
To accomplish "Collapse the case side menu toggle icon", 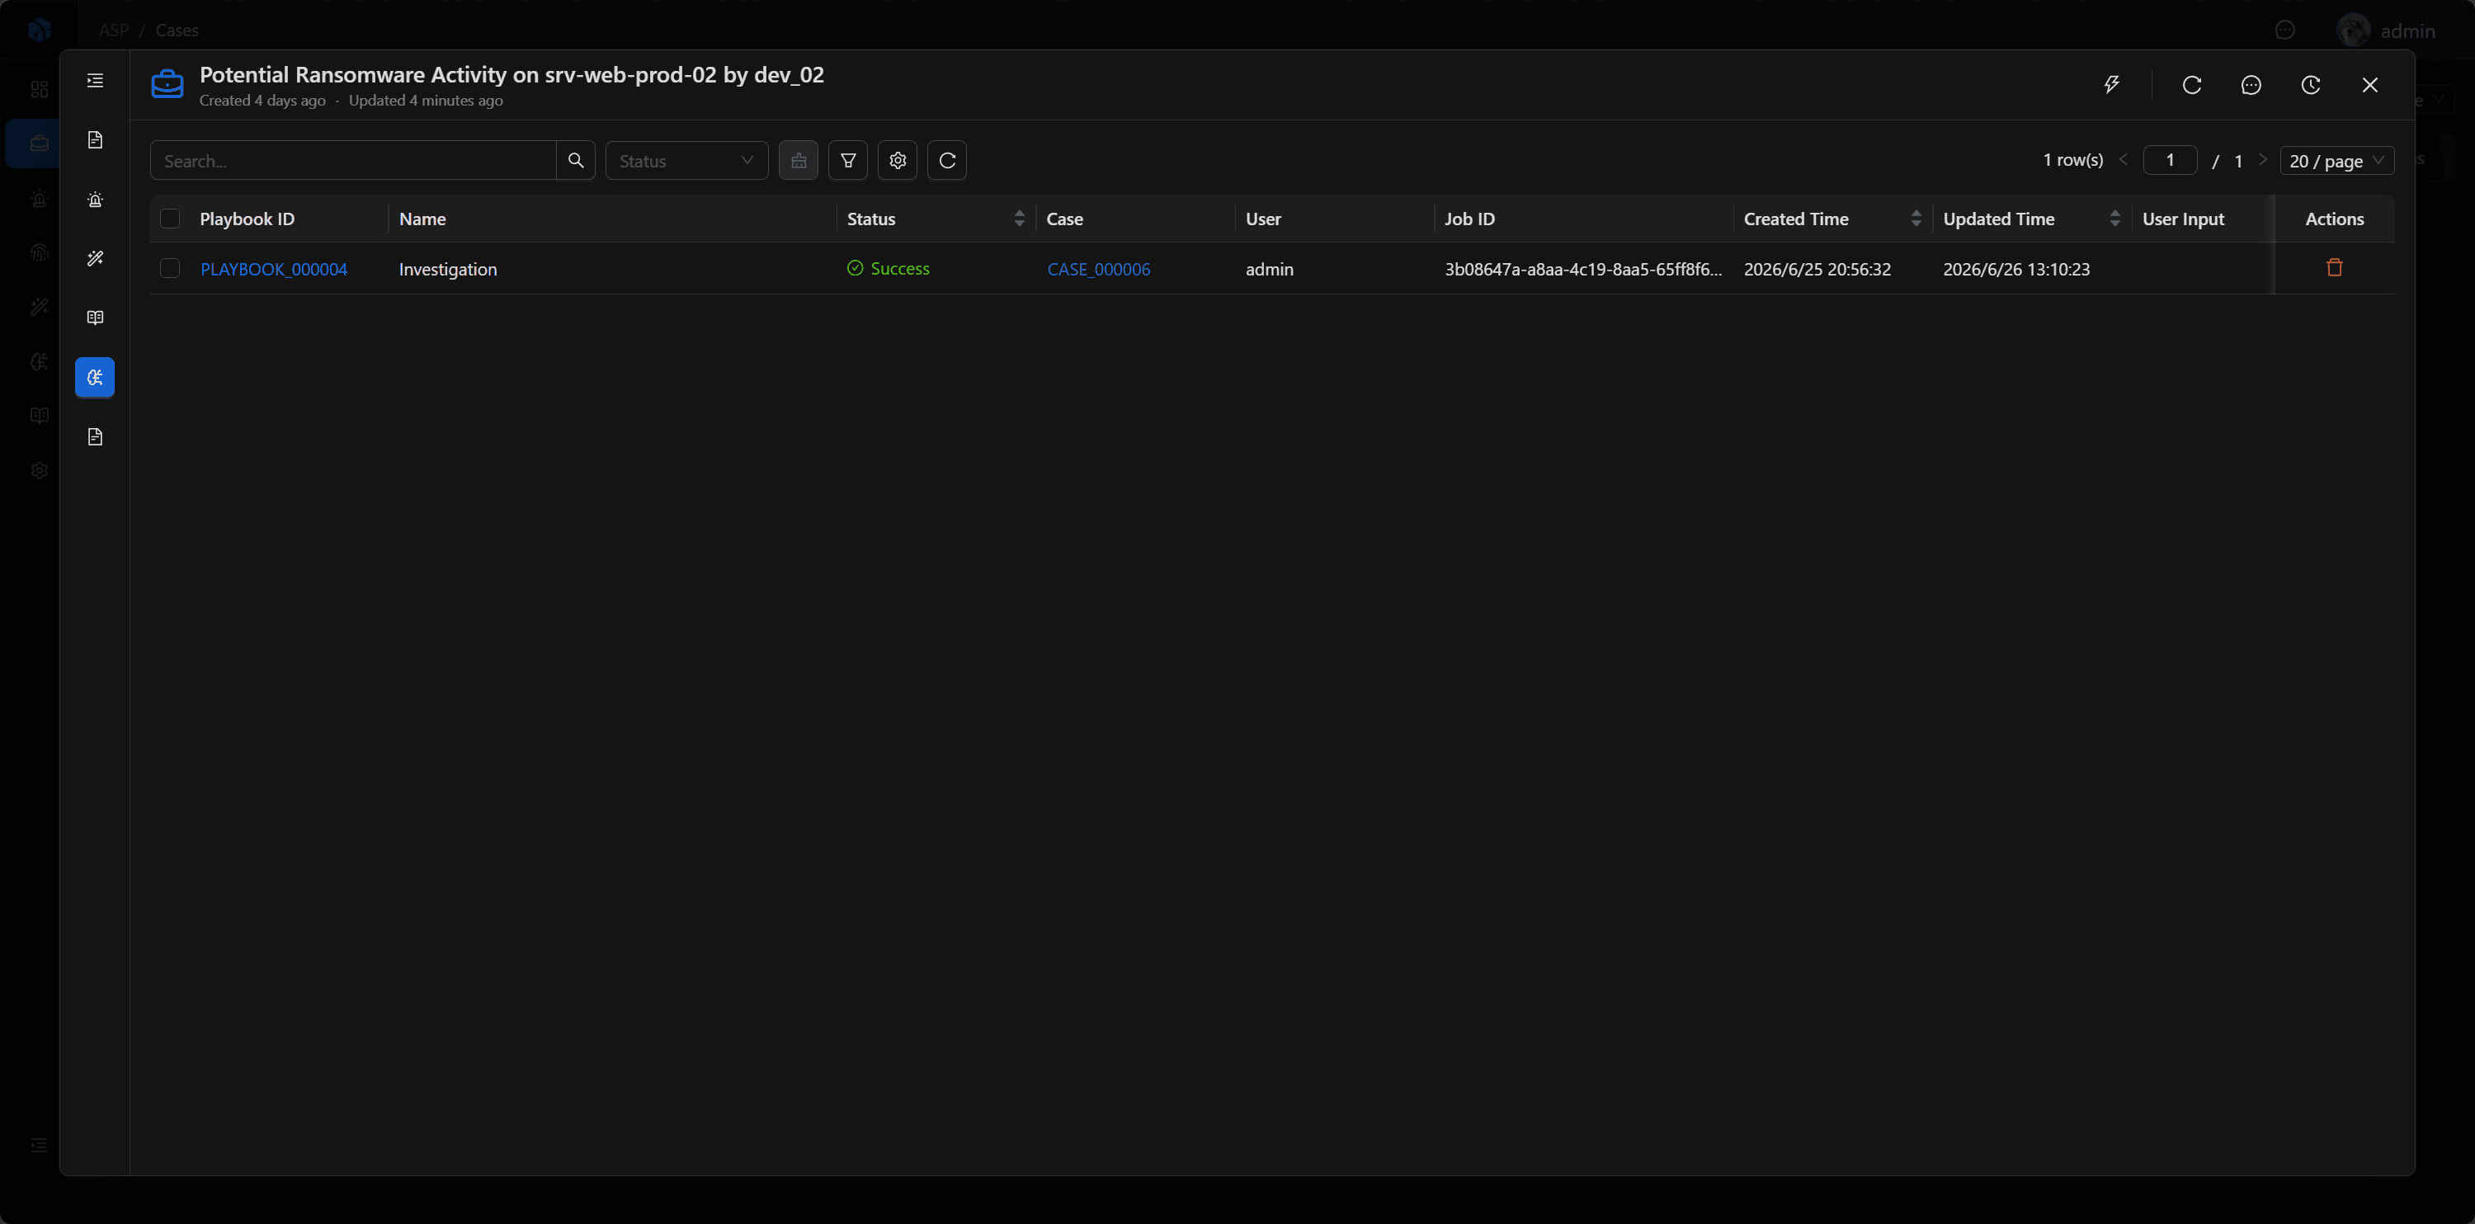I will tap(95, 81).
